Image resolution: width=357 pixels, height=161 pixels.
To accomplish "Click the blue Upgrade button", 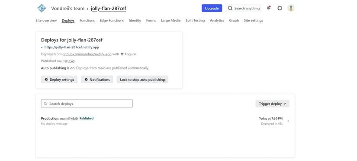I will pos(212,8).
